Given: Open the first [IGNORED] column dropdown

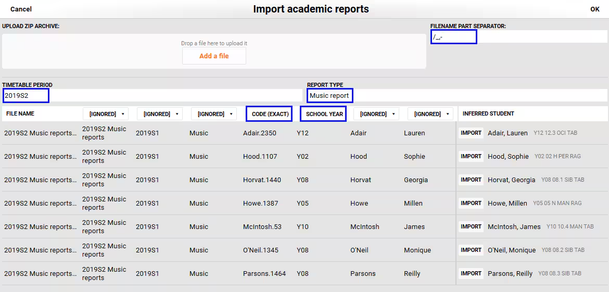Looking at the screenshot, I should coord(106,114).
